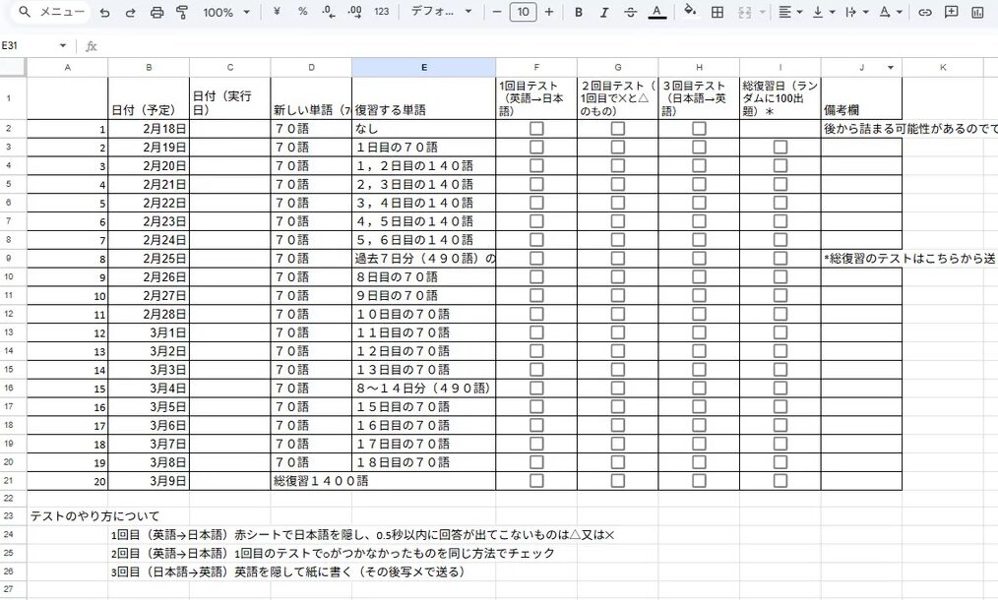Select cell 'なし' in review column
The width and height of the screenshot is (998, 600).
pyautogui.click(x=424, y=129)
